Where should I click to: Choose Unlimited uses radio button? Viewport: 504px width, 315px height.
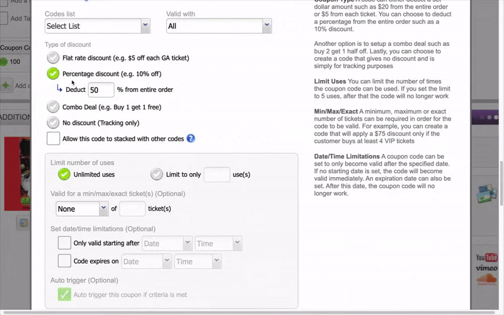[64, 175]
